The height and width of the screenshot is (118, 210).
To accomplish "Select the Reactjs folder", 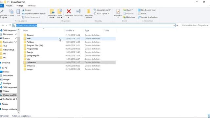I will coord(69,52).
